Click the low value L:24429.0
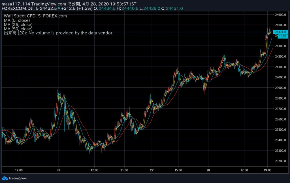 pyautogui.click(x=150, y=8)
